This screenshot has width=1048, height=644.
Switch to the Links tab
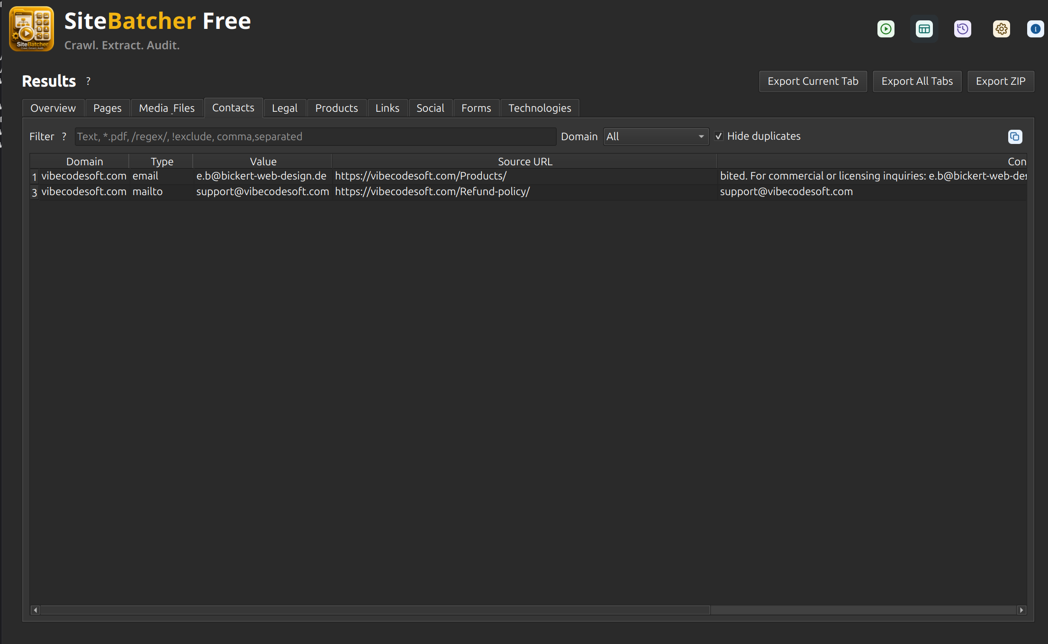point(388,108)
